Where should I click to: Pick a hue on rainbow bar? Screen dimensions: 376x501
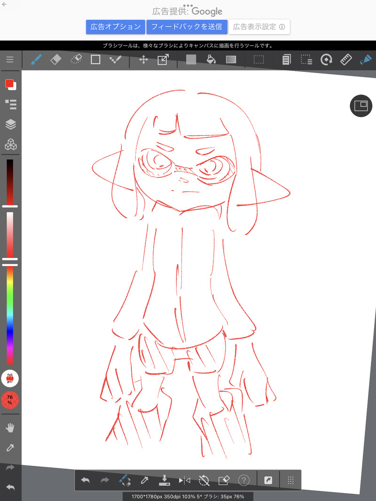[10, 315]
